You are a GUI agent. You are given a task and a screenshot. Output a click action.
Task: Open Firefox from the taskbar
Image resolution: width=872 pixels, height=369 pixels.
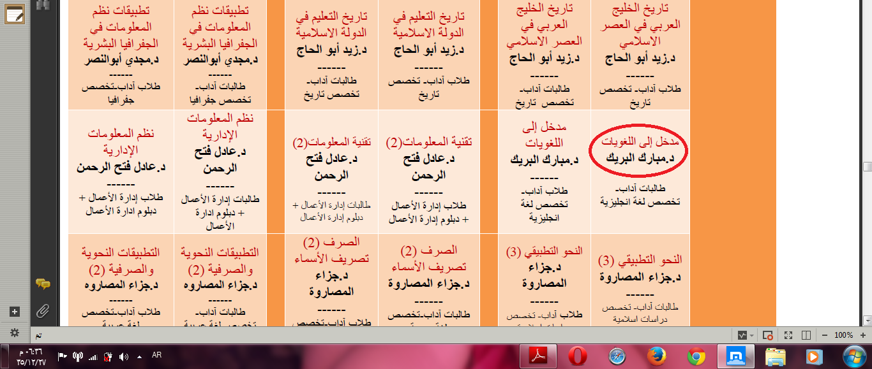pos(656,356)
